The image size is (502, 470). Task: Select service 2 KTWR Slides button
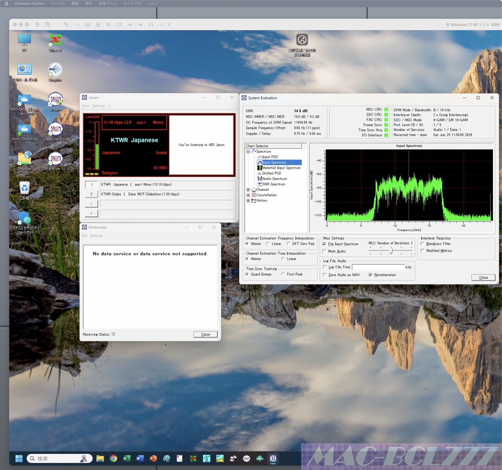click(x=91, y=194)
